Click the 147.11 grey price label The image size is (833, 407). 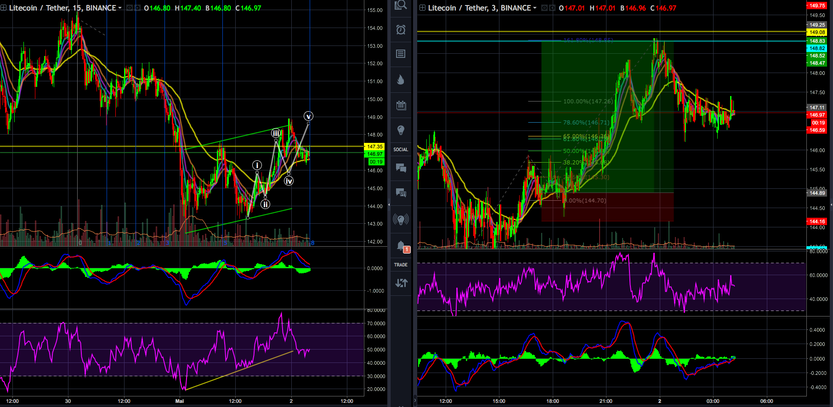[817, 107]
